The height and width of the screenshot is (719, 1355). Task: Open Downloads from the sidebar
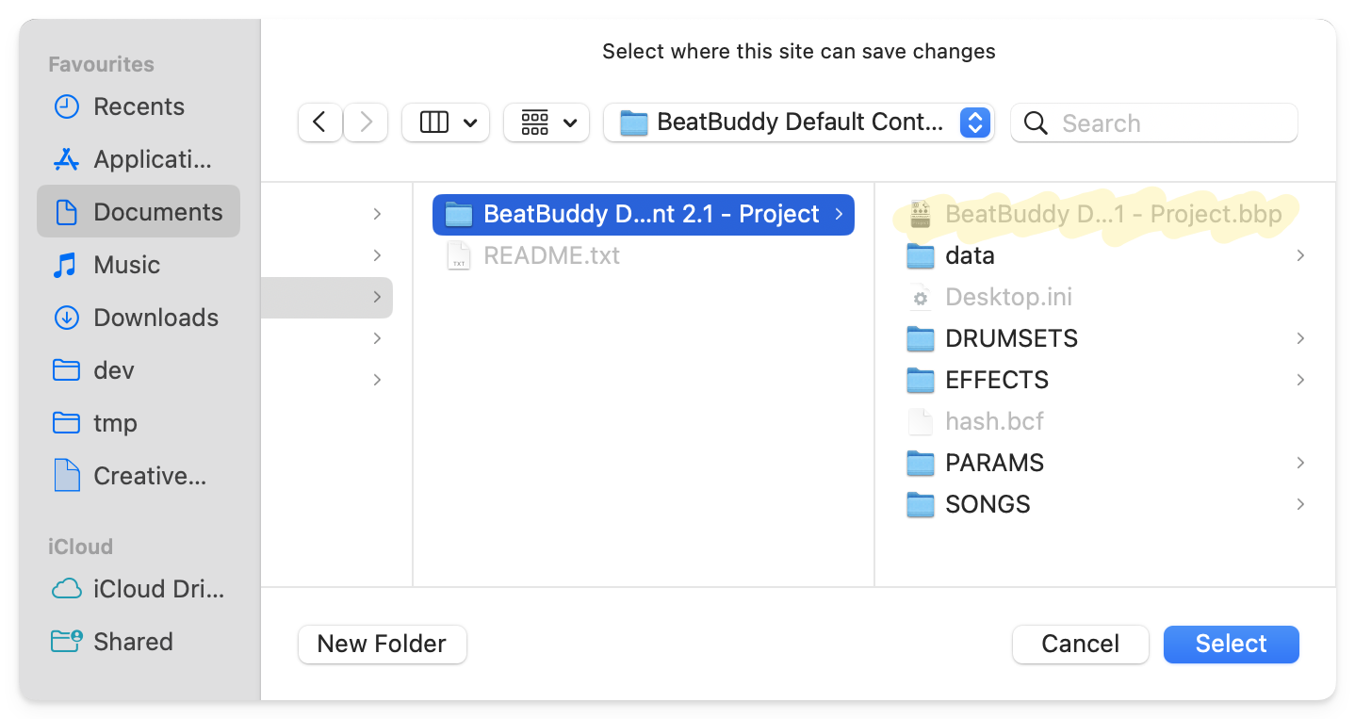coord(155,318)
